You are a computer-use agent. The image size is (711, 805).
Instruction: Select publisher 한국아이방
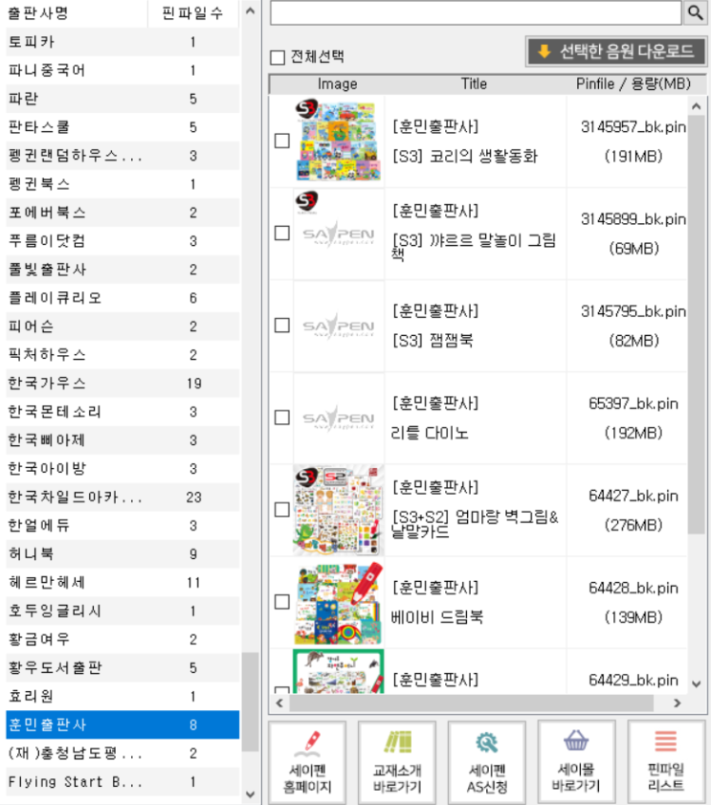[x=122, y=469]
